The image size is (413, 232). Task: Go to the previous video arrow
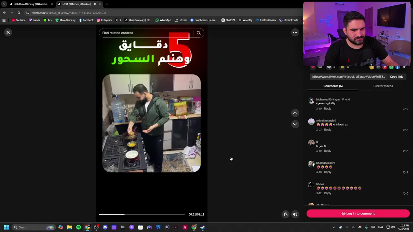click(x=295, y=113)
